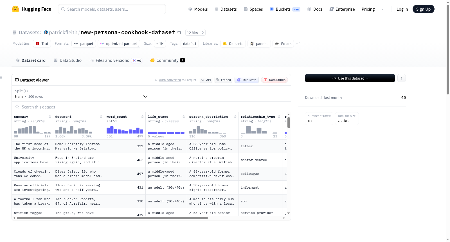Open the Auto-converted to Parquet link

[175, 80]
